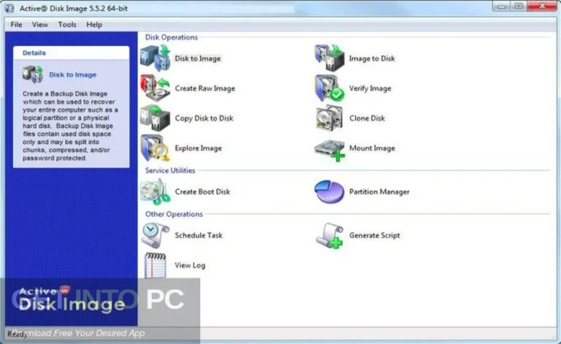
Task: Launch Copy Disk to Disk label
Action: pos(204,118)
